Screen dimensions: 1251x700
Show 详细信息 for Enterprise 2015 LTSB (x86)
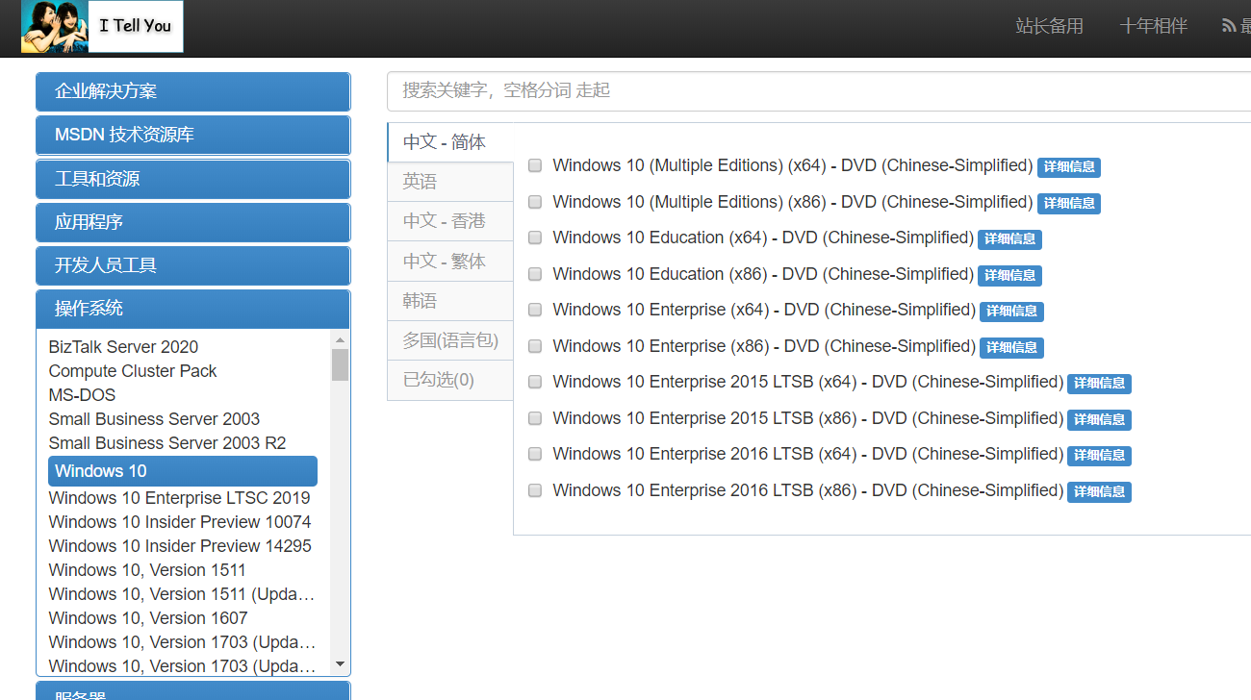pos(1099,420)
